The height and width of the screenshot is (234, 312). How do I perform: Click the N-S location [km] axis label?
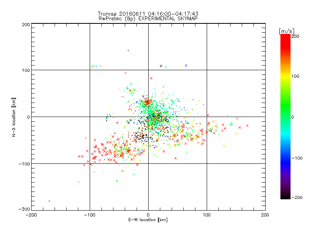[x=14, y=117]
